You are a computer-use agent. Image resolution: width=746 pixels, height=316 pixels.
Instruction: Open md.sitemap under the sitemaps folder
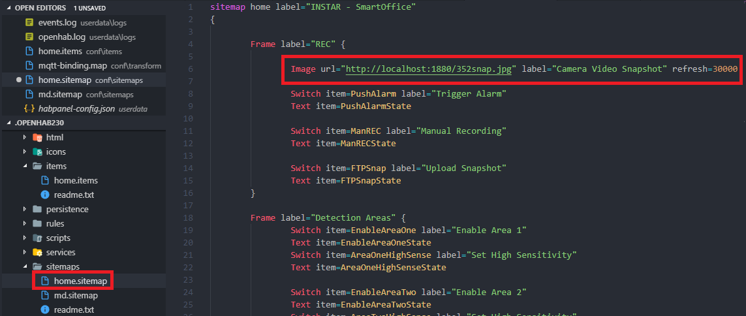click(x=76, y=296)
